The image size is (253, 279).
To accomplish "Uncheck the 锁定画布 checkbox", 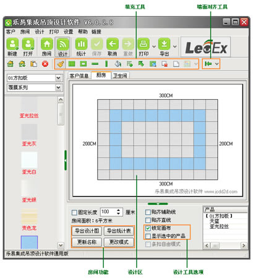I will pos(148,228).
